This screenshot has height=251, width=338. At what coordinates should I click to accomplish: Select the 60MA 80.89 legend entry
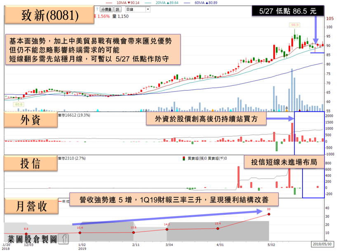tap(201, 3)
